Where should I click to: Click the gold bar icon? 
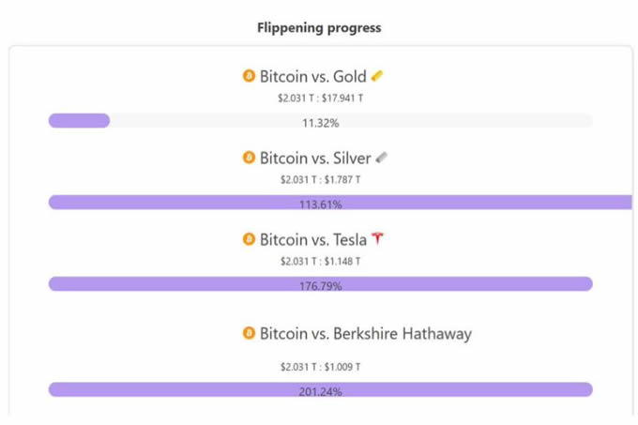tap(377, 76)
